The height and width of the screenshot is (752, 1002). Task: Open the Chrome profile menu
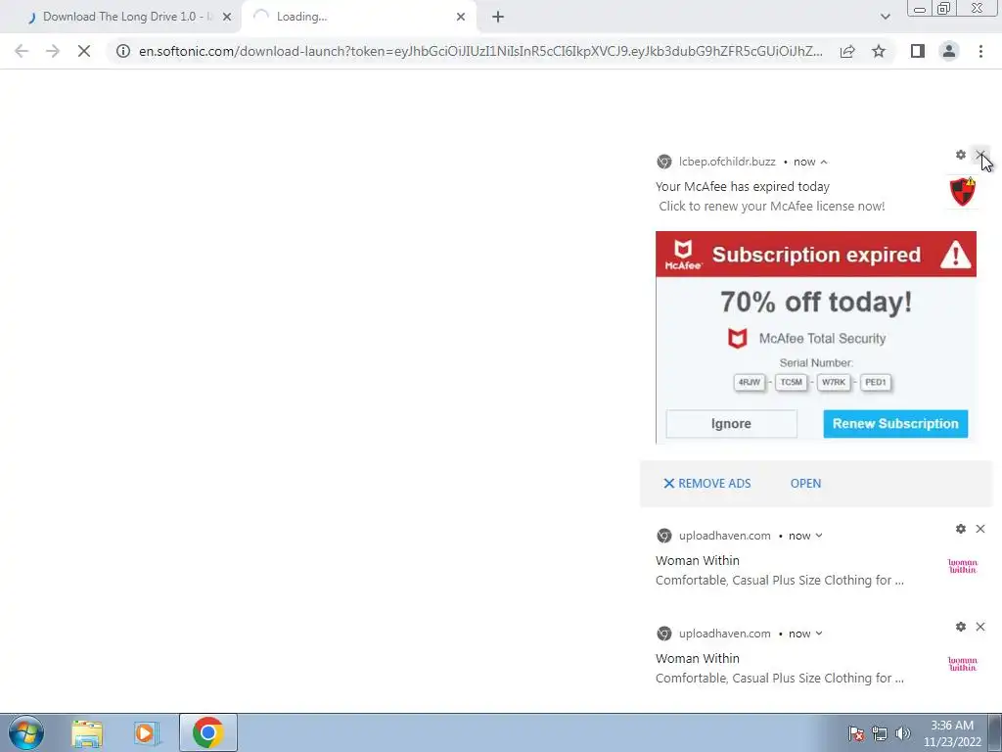point(949,51)
